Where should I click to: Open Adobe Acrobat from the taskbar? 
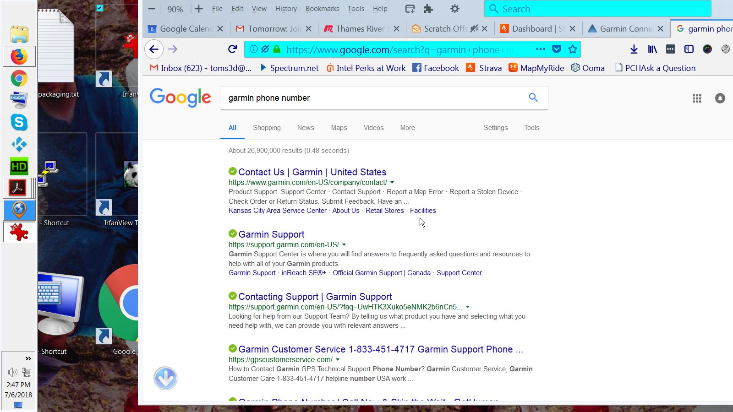click(x=18, y=188)
